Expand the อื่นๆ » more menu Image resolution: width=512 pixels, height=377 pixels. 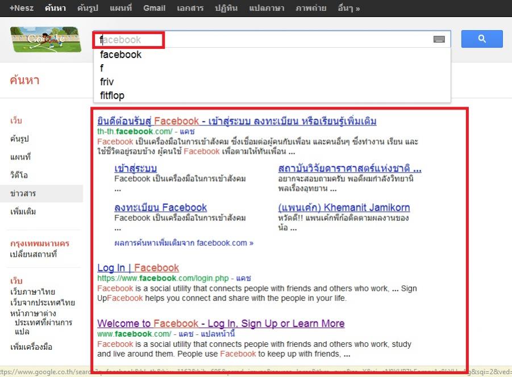point(349,8)
